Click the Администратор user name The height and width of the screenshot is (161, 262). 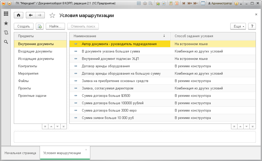coord(220,3)
